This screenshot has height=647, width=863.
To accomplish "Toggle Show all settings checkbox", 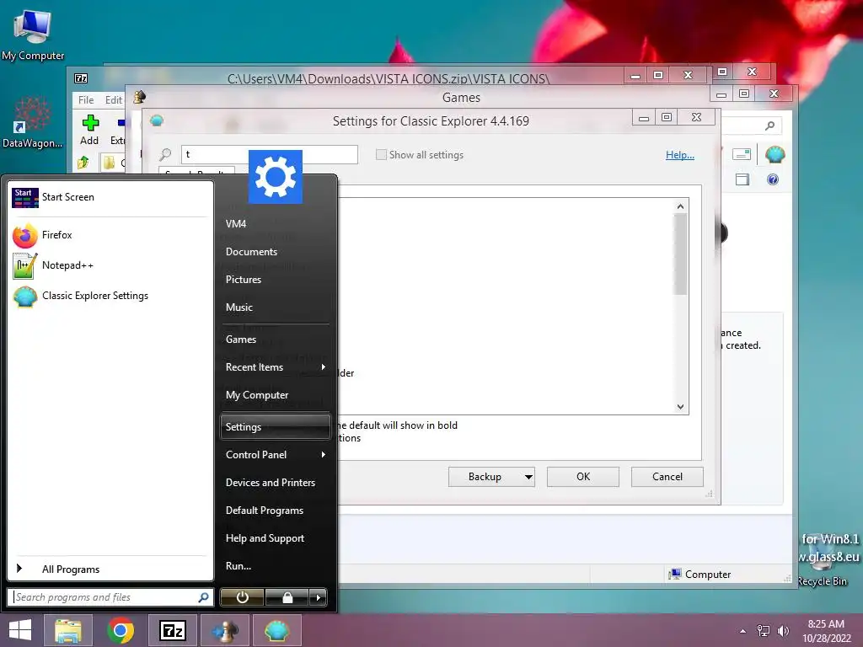I will point(381,155).
